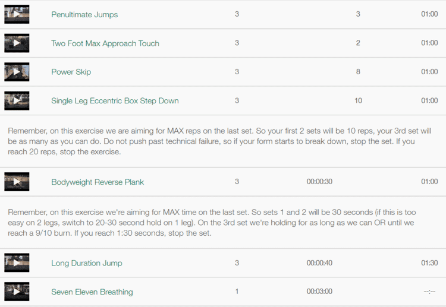This screenshot has width=446, height=307.
Task: Open the Long Duration Jump link
Action: tap(87, 263)
